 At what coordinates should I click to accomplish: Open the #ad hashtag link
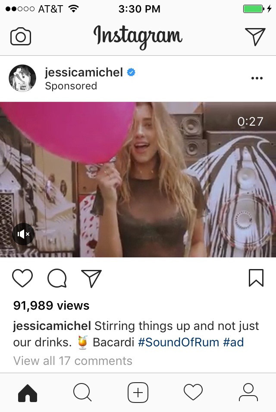tap(233, 342)
